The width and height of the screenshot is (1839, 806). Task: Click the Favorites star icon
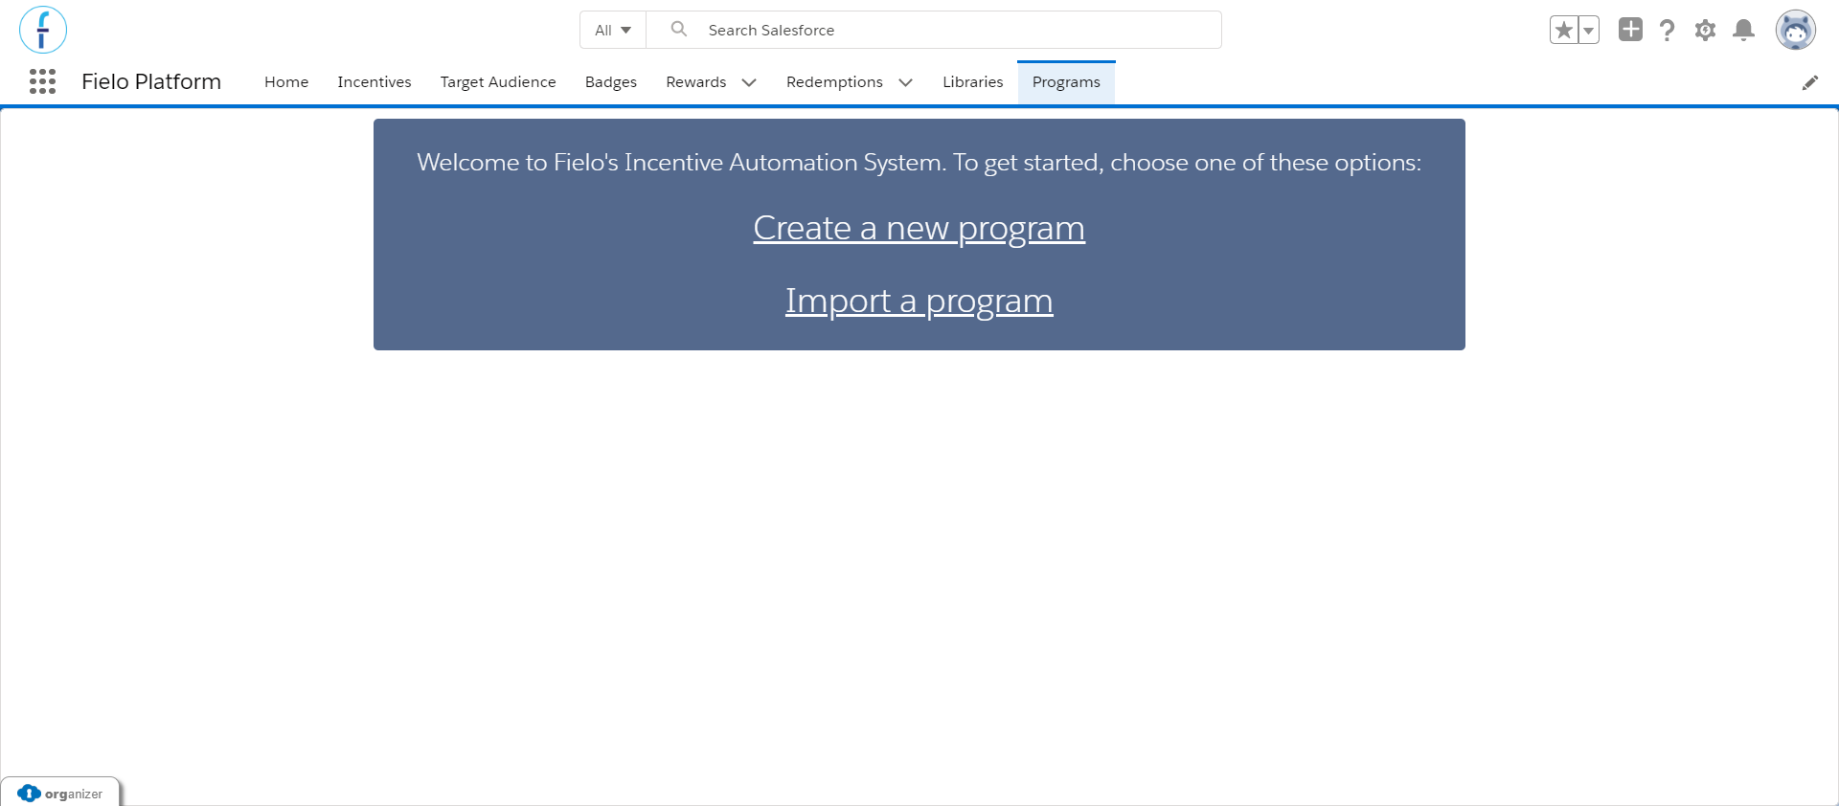[x=1564, y=30]
